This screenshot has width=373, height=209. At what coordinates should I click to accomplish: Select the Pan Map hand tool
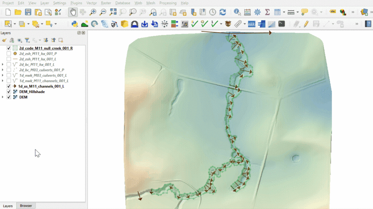click(73, 12)
